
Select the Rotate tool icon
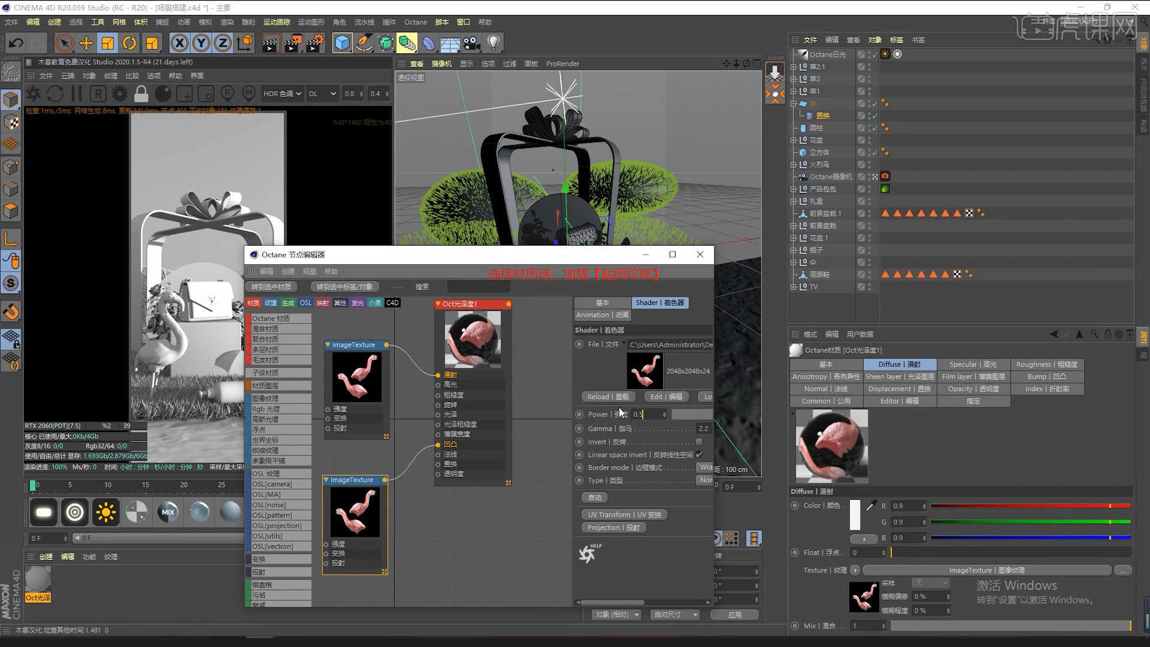(x=129, y=43)
